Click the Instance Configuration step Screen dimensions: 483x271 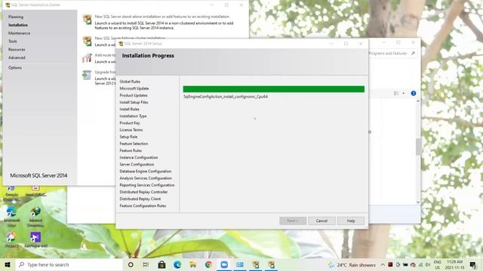coord(139,157)
